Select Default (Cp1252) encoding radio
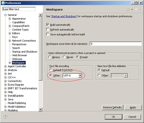 pyautogui.click(x=51, y=70)
